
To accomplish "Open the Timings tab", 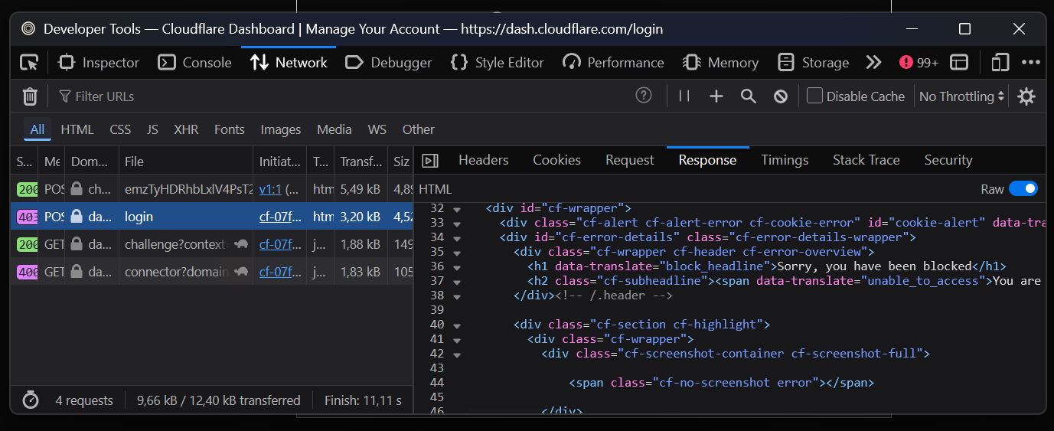I will tap(785, 160).
